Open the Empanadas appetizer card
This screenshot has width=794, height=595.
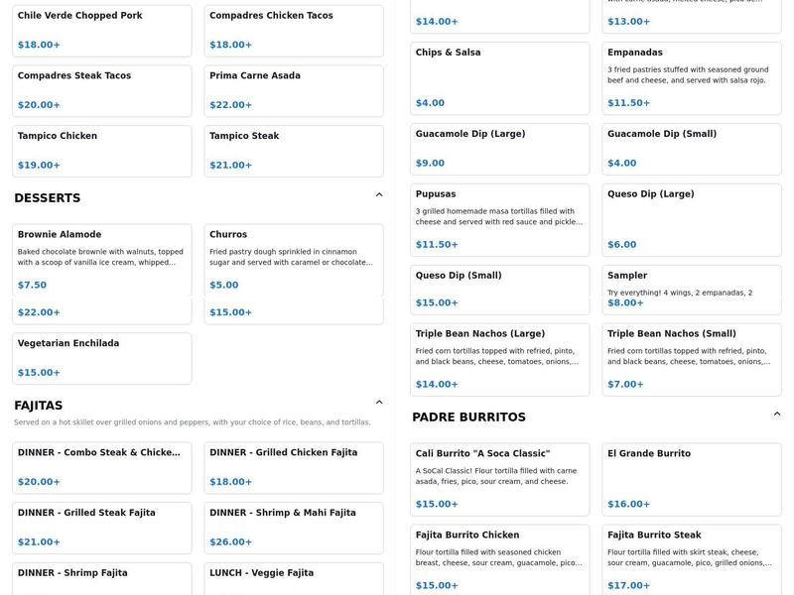[x=692, y=77]
